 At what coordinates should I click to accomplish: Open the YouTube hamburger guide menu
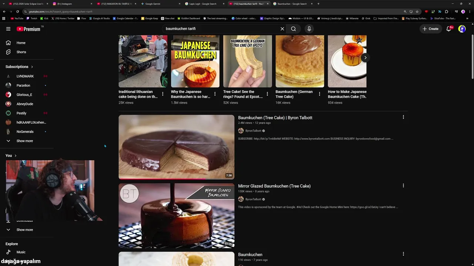8,29
